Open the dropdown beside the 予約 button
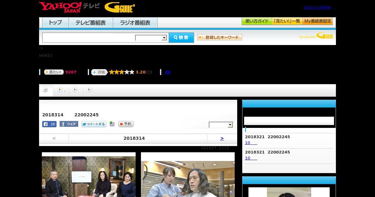Image resolution: width=375 pixels, height=197 pixels. pyautogui.click(x=221, y=125)
